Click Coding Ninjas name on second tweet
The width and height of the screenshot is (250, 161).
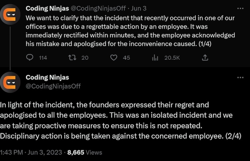point(47,78)
